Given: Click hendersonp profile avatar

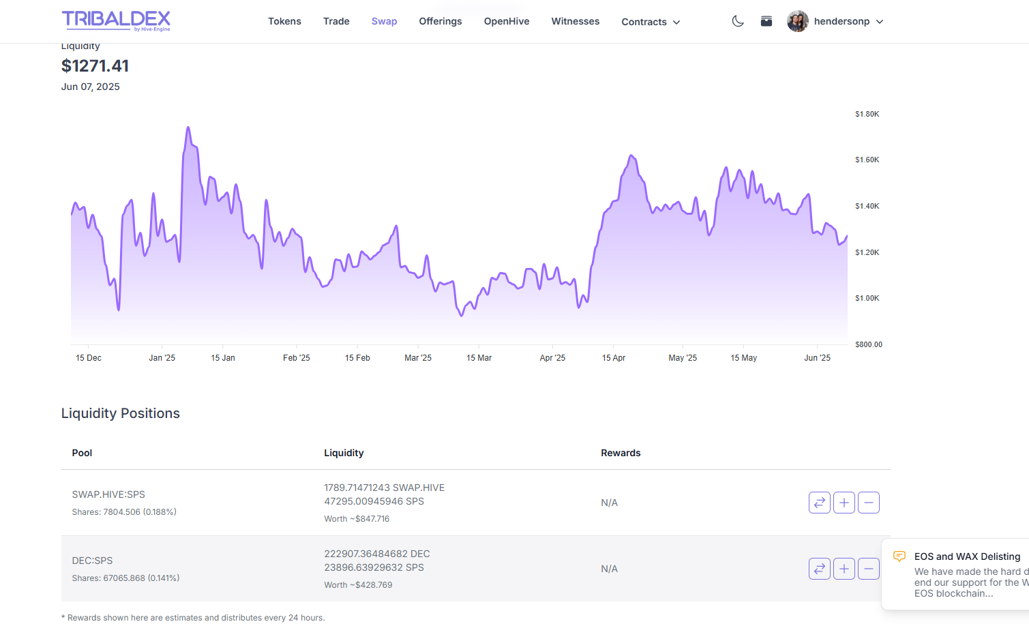Looking at the screenshot, I should 797,21.
